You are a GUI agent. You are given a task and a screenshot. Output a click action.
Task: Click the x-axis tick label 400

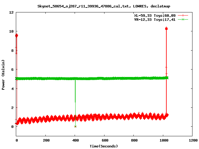(76, 140)
